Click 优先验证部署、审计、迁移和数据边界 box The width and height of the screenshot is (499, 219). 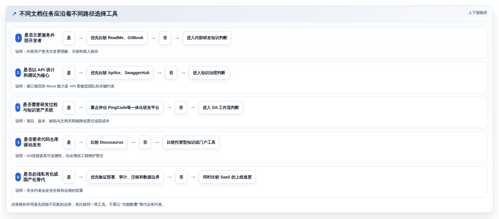coord(125,177)
